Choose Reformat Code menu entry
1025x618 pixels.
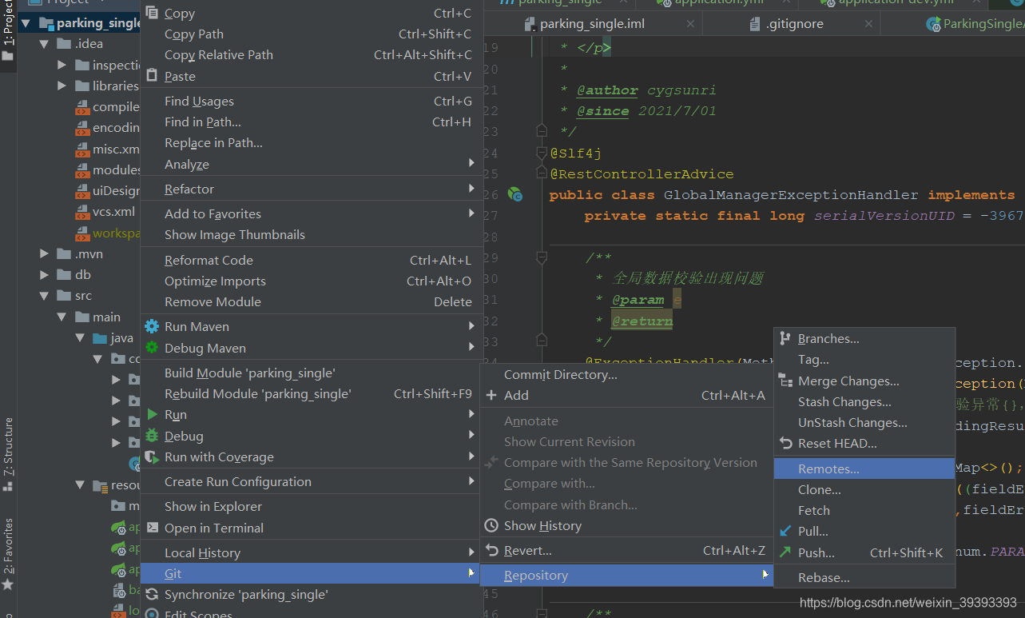coord(312,260)
